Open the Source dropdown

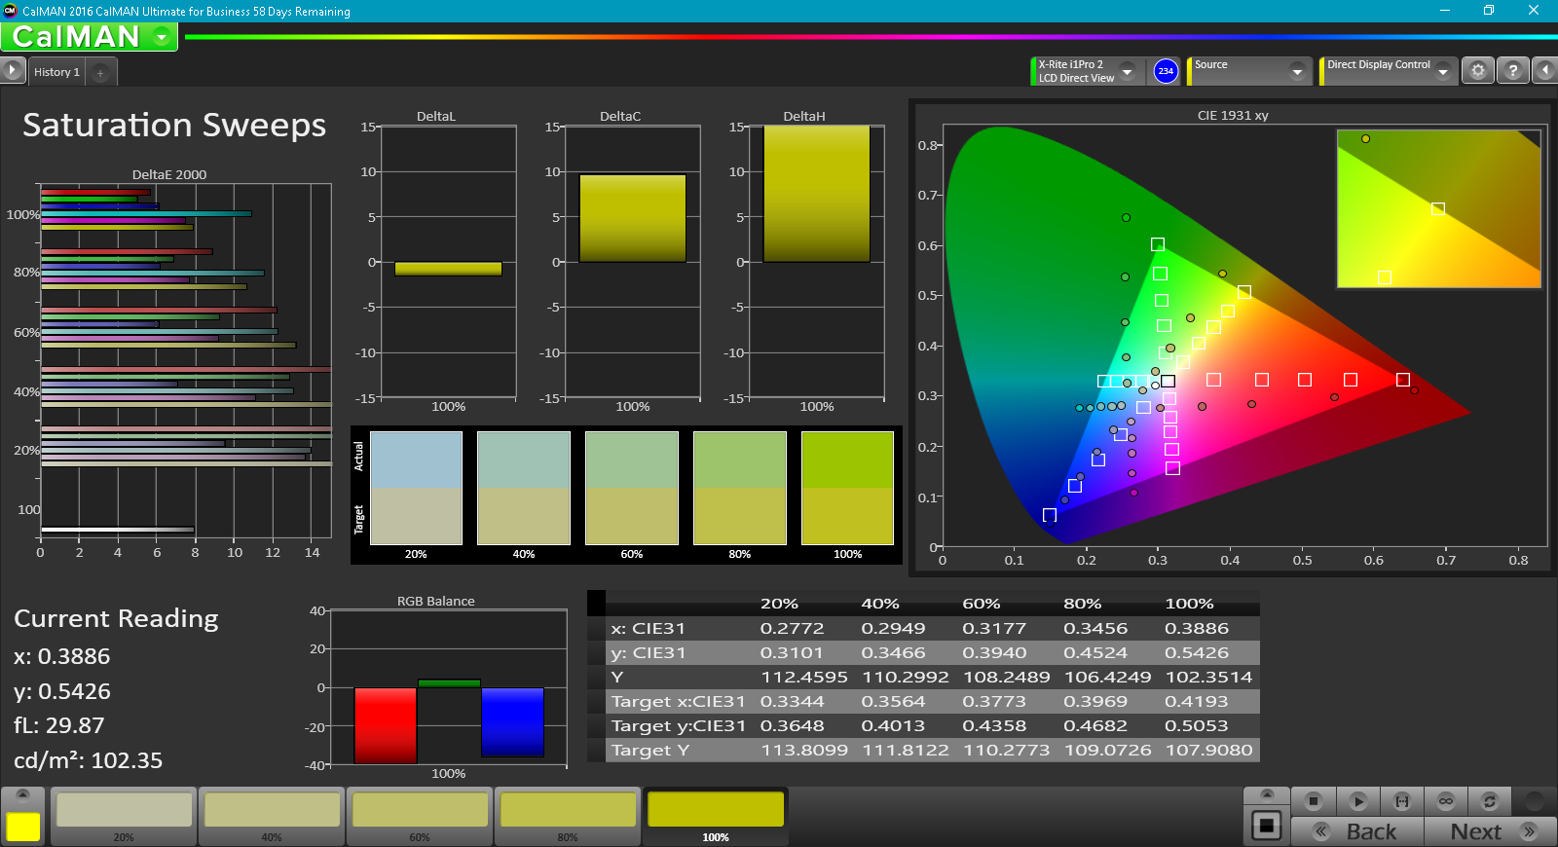pos(1296,72)
